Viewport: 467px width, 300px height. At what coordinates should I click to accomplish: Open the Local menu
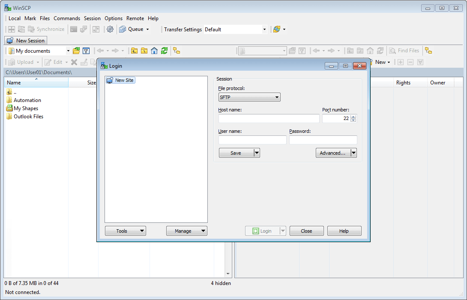pyautogui.click(x=15, y=18)
